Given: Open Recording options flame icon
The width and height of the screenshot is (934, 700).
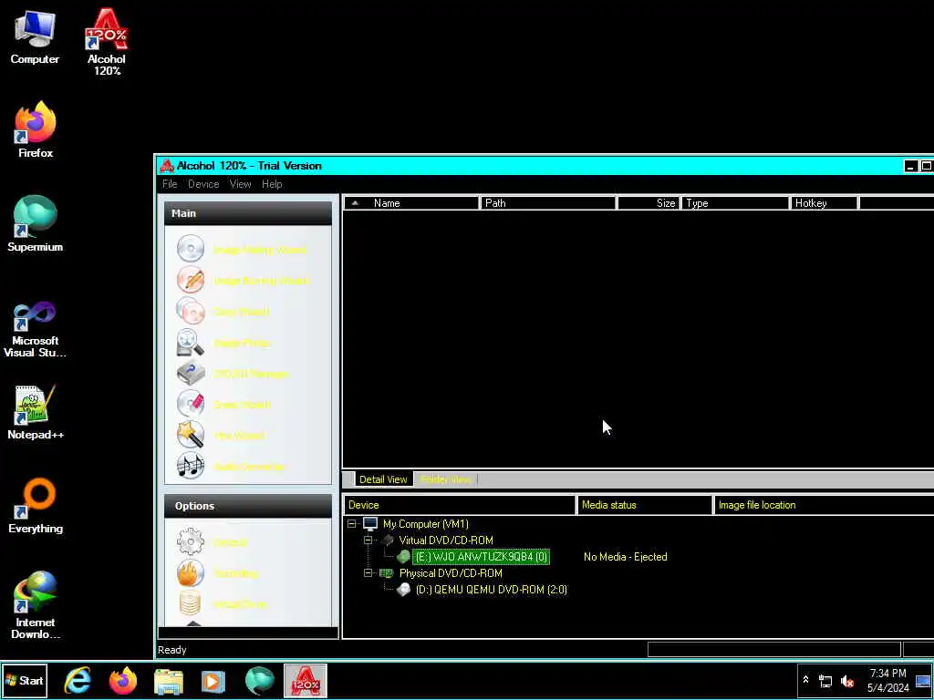Looking at the screenshot, I should pos(191,572).
